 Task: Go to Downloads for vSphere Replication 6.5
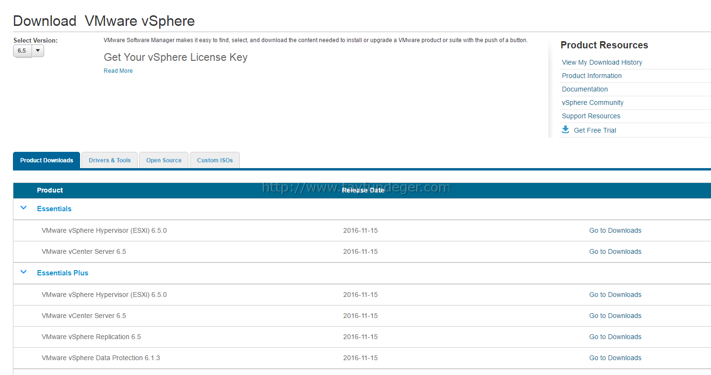click(615, 337)
